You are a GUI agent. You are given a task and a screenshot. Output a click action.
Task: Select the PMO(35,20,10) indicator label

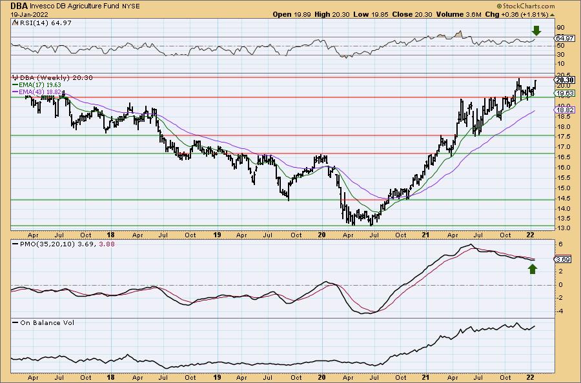tap(48, 244)
